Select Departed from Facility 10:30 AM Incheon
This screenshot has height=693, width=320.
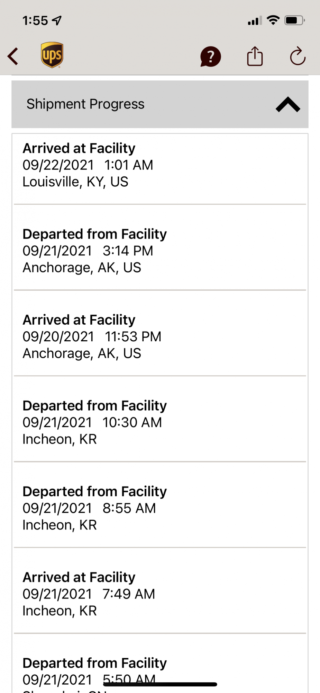(160, 419)
